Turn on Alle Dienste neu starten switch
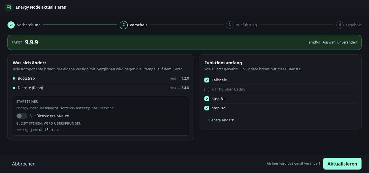369x173 pixels. point(22,116)
